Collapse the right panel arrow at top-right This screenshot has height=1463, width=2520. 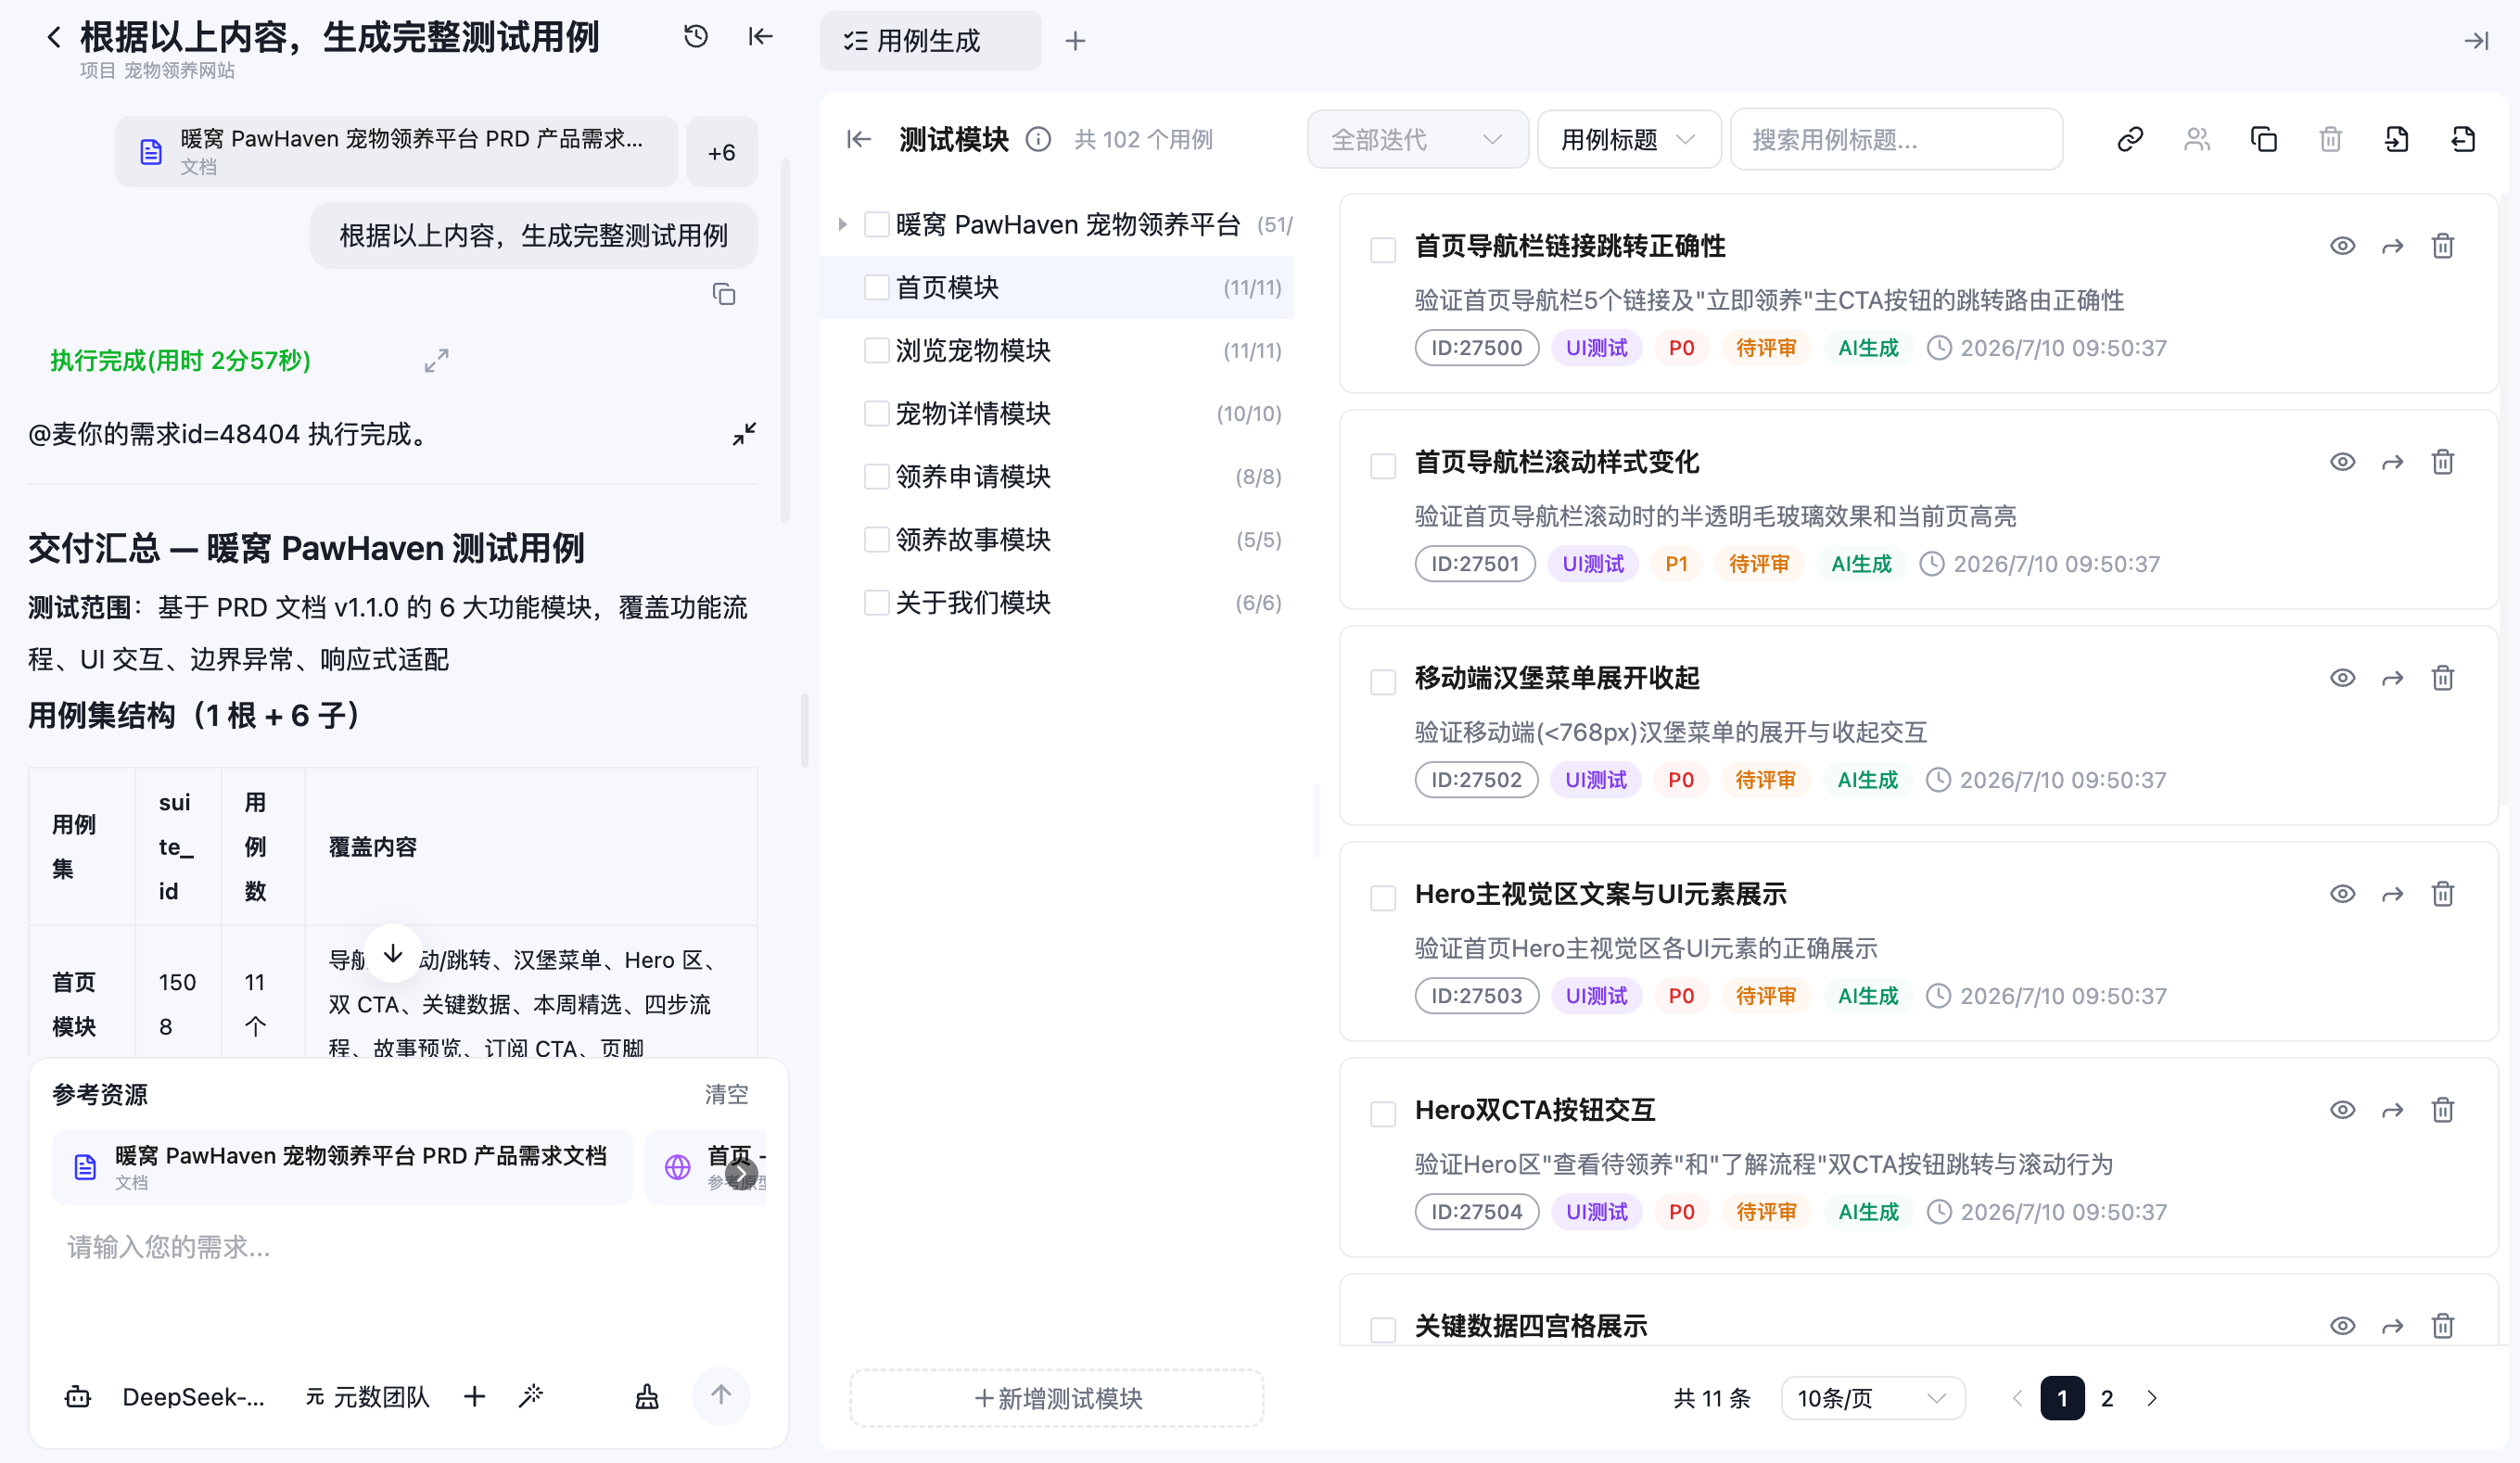click(x=2476, y=41)
